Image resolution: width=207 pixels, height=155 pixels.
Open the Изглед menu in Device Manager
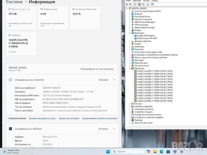pyautogui.click(x=146, y=1)
